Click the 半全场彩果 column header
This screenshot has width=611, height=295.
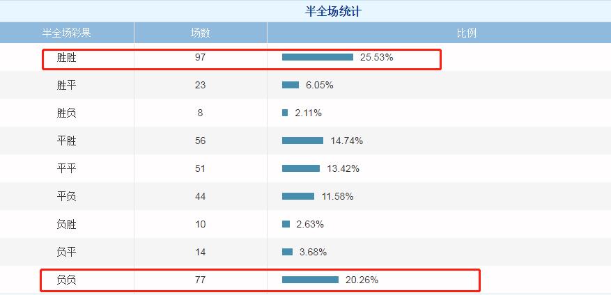pyautogui.click(x=67, y=33)
